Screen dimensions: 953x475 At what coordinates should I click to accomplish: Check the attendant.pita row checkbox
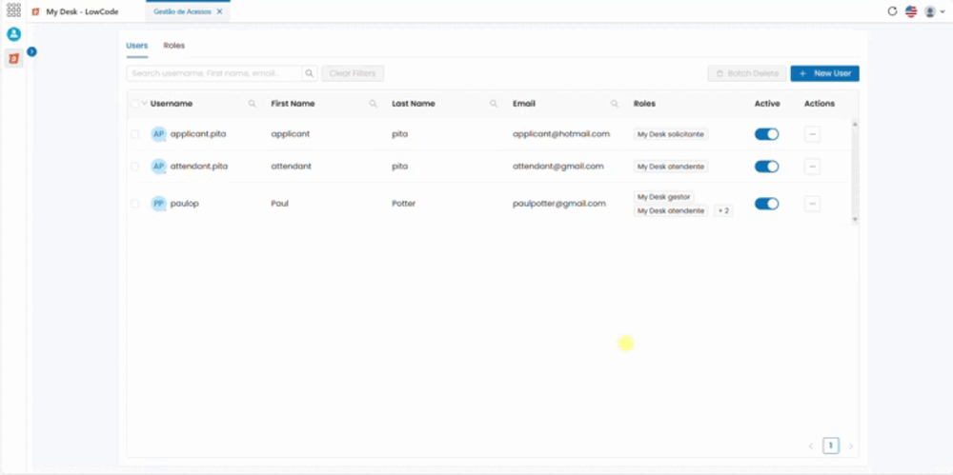(135, 167)
